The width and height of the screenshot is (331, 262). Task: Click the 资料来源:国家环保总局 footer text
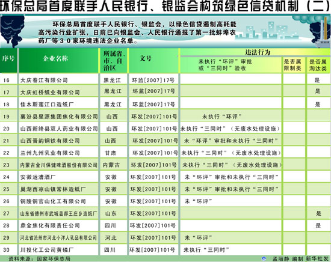pyautogui.click(x=39, y=258)
